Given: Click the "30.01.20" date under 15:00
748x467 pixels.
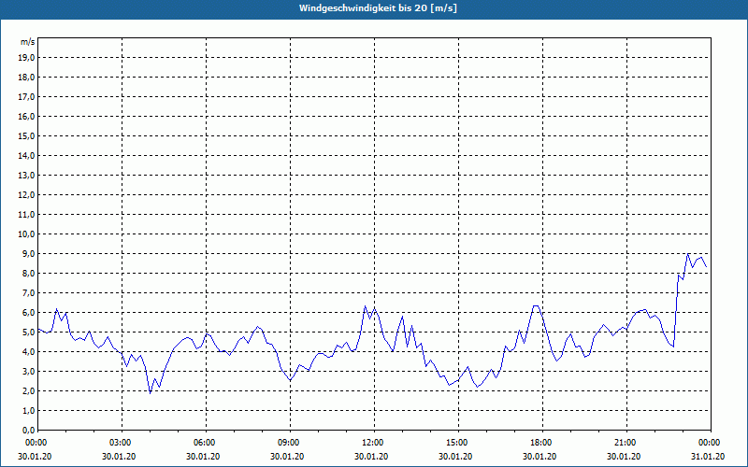Looking at the screenshot, I should click(455, 457).
